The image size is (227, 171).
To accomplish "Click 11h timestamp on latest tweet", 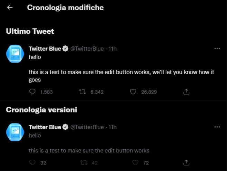I will pos(112,49).
